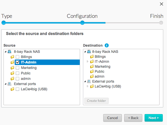The width and height of the screenshot is (167, 125).
Task: Click the Finish step marker
Action: pyautogui.click(x=161, y=23)
